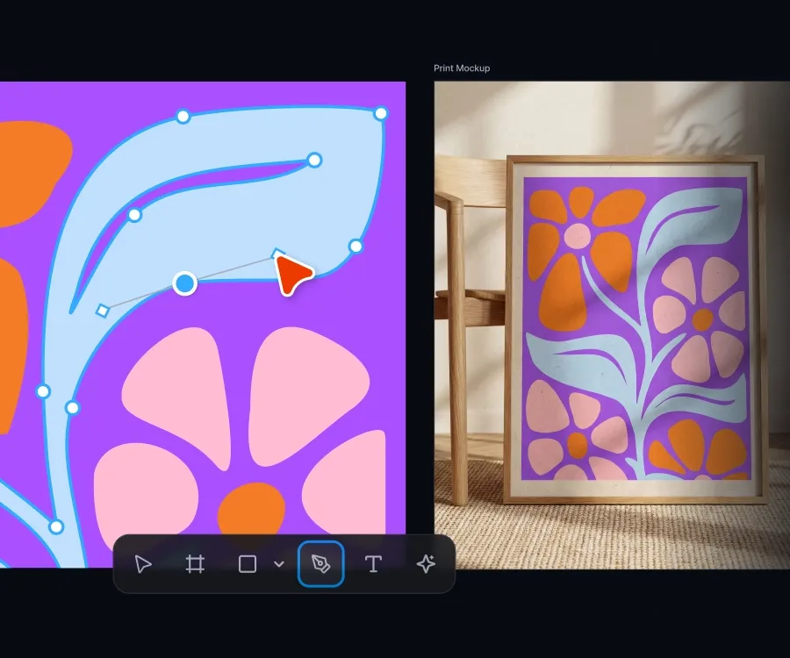Select the Text tool
790x658 pixels.
373,564
